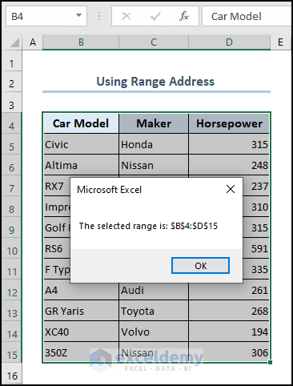Click the selected range message text
Image resolution: width=293 pixels, height=386 pixels.
pos(148,226)
